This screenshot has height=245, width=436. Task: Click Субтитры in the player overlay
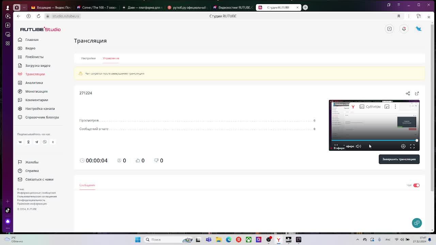370,107
